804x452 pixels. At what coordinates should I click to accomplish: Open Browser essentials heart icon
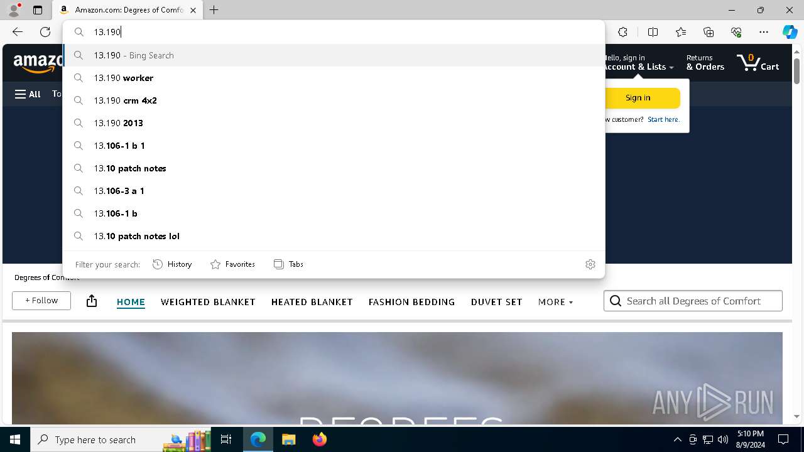(736, 32)
